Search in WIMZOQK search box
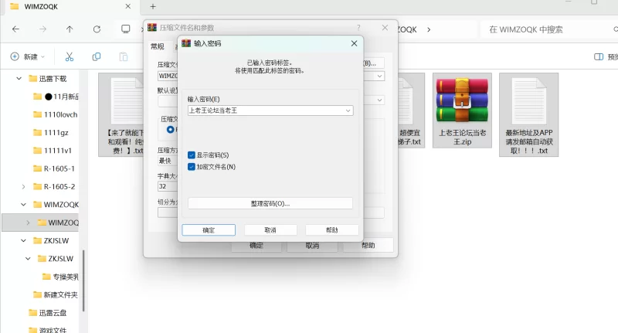 (x=548, y=29)
